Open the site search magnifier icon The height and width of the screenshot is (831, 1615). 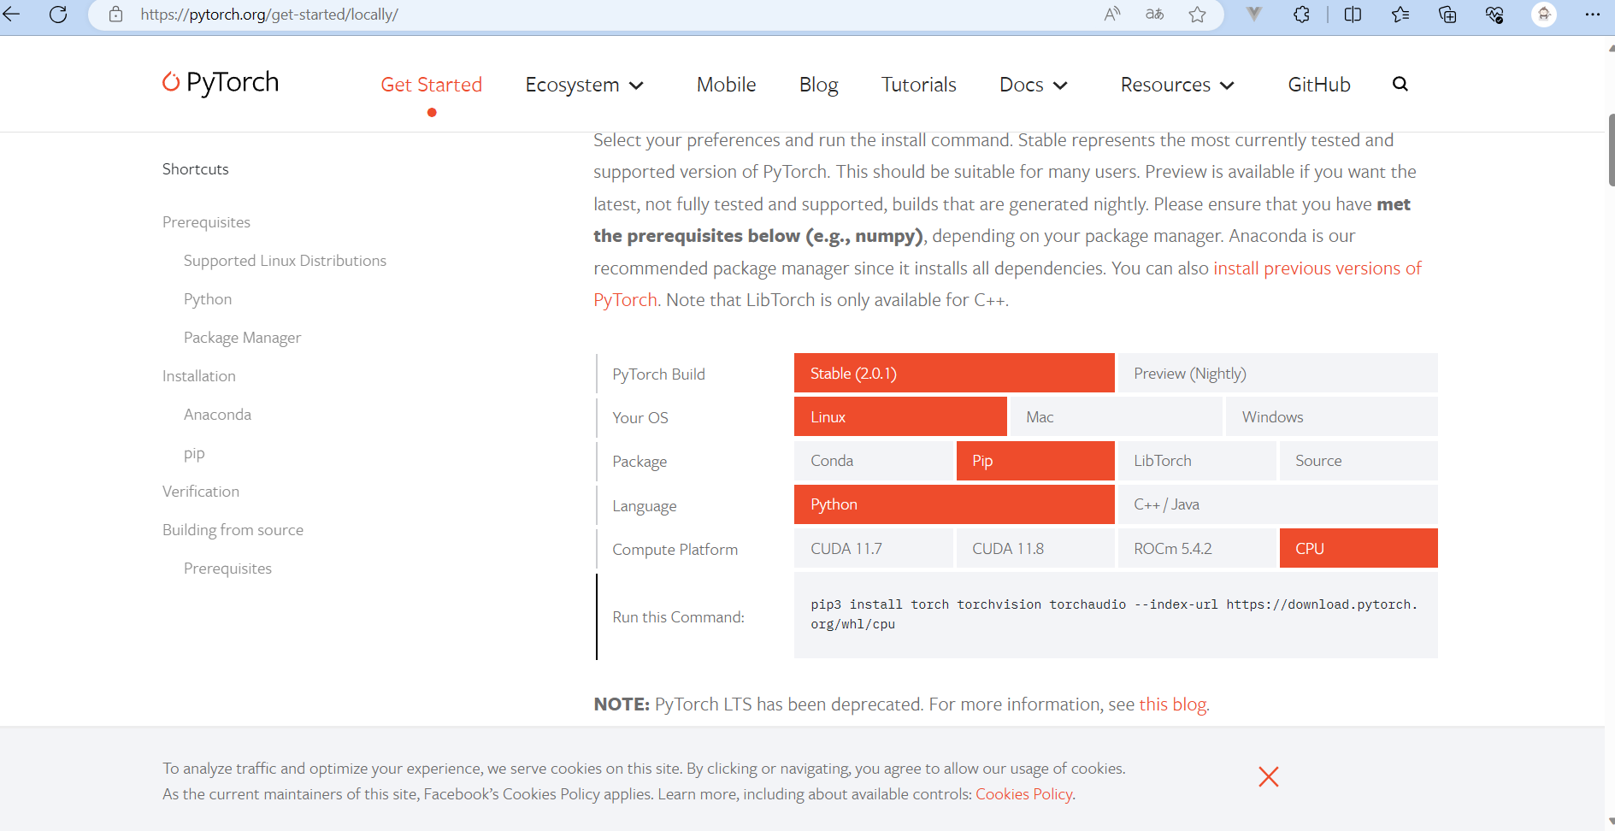click(x=1400, y=84)
